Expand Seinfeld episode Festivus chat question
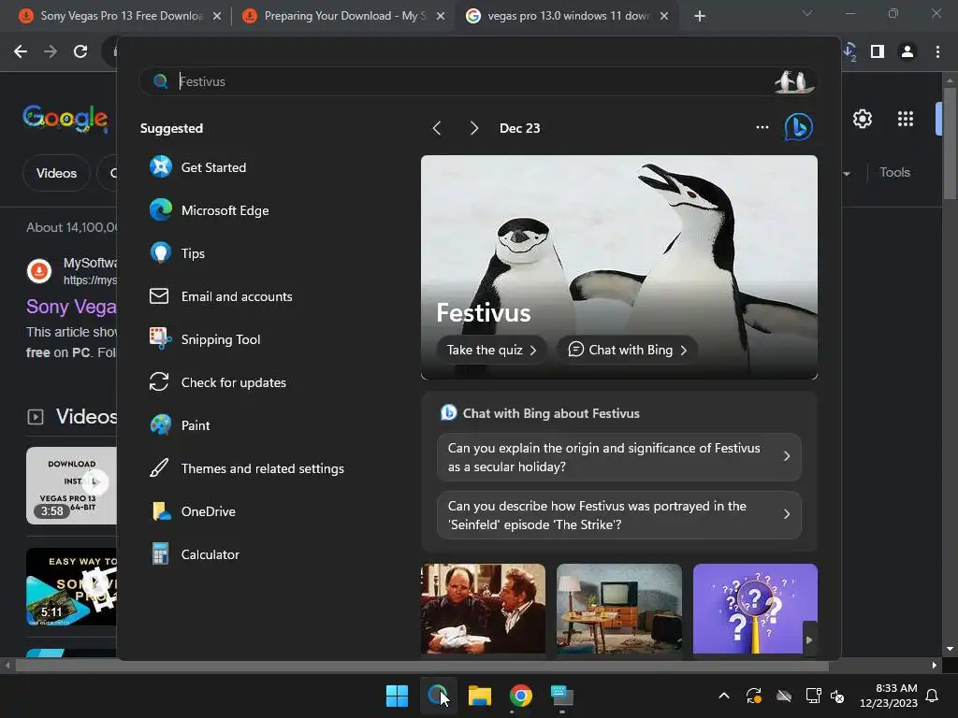 (619, 515)
